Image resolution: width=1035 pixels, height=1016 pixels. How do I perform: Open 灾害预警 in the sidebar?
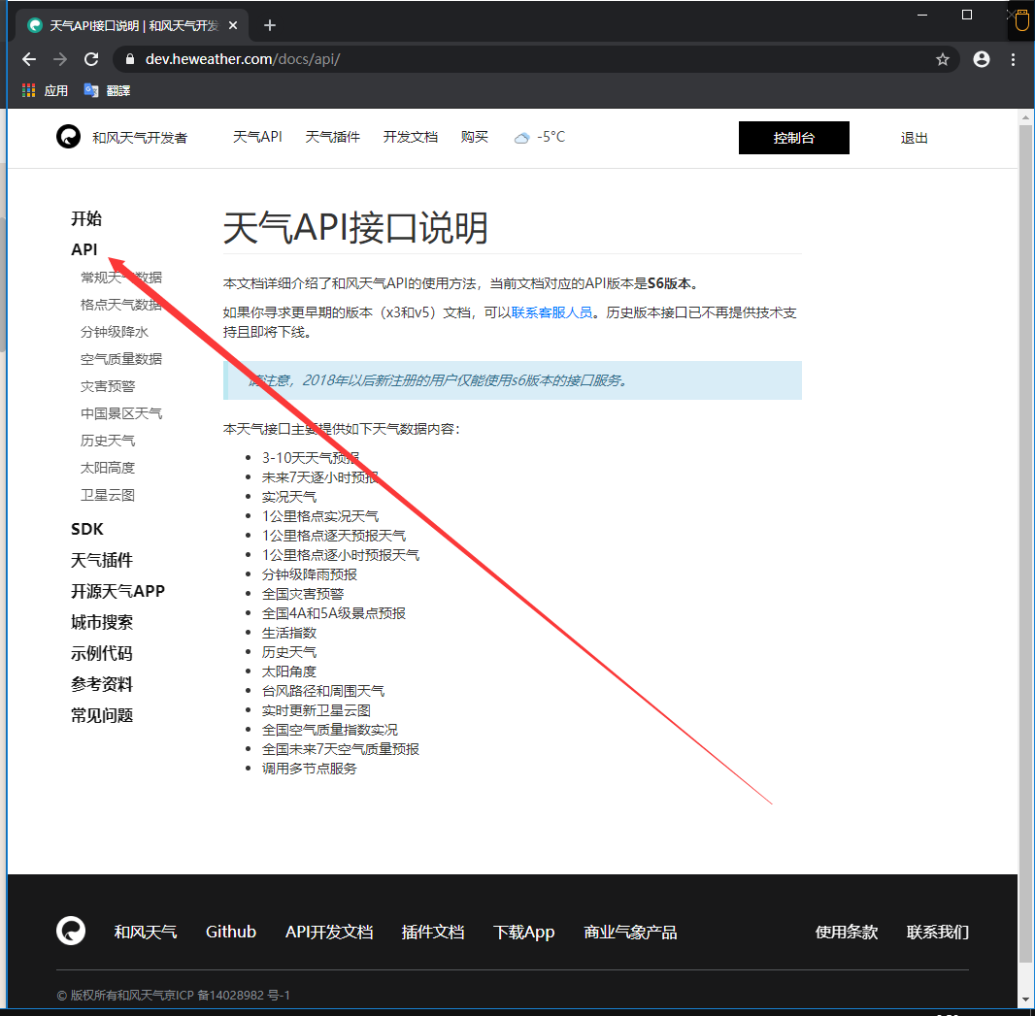click(x=108, y=386)
